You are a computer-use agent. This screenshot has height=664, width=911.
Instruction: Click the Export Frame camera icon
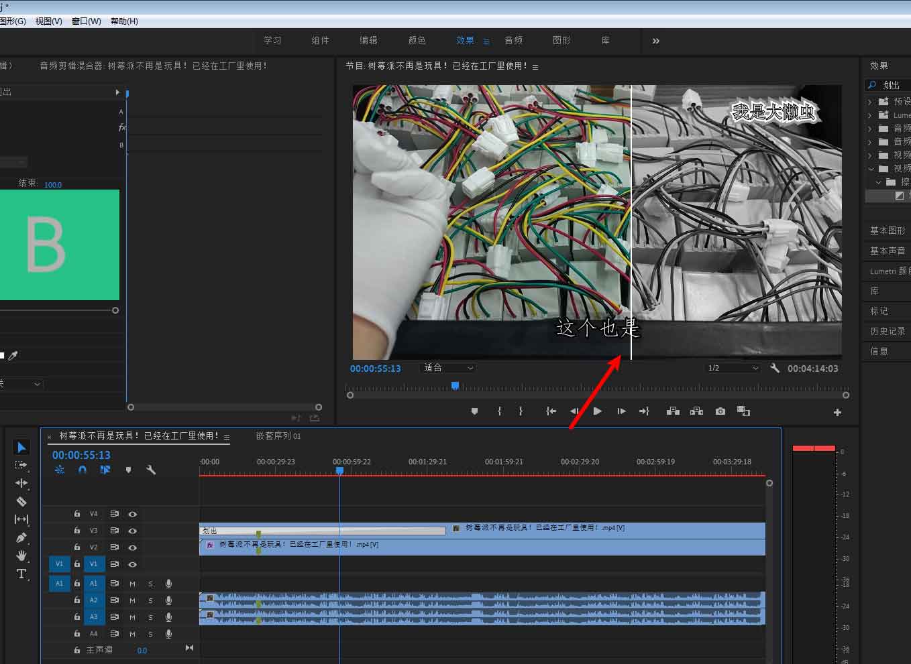(x=720, y=411)
